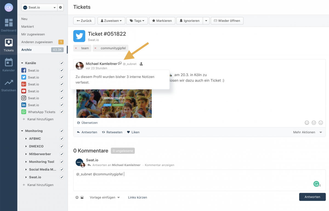Open the CK user avatar menu
This screenshot has width=329, height=211.
[8, 7]
